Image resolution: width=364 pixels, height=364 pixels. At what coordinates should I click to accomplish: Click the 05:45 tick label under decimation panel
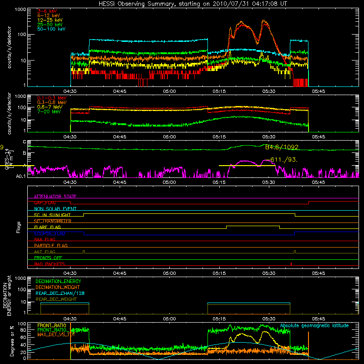[318, 319]
